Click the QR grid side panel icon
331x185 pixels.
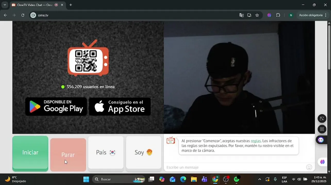(x=322, y=129)
